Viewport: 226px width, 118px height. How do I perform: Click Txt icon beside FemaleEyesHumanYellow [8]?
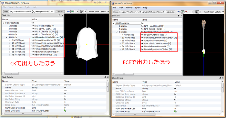pos(142,49)
